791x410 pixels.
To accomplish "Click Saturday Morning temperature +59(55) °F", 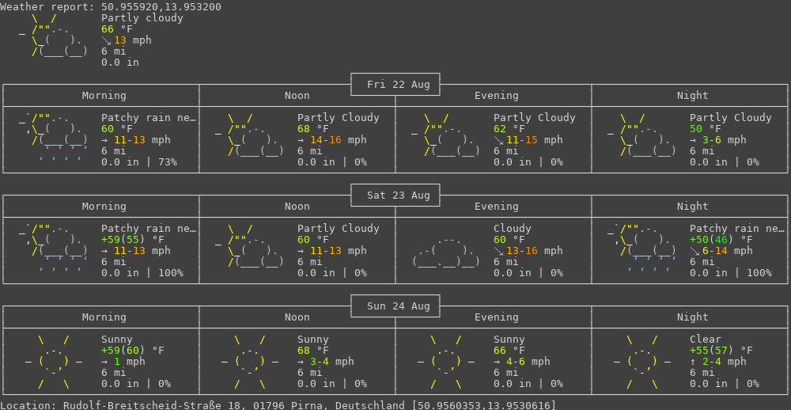I will 133,239.
